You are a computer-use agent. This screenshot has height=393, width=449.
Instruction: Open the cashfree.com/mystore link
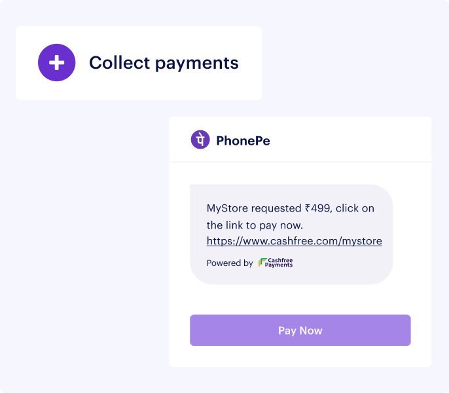click(x=294, y=241)
